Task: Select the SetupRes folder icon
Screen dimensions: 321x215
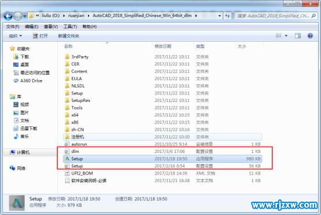Action: (x=67, y=100)
